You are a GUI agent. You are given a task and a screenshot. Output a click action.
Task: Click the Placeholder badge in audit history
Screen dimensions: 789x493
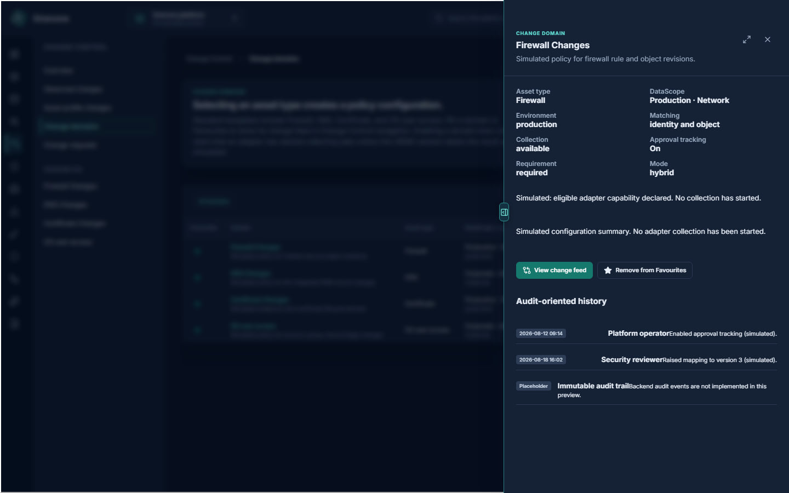click(533, 386)
